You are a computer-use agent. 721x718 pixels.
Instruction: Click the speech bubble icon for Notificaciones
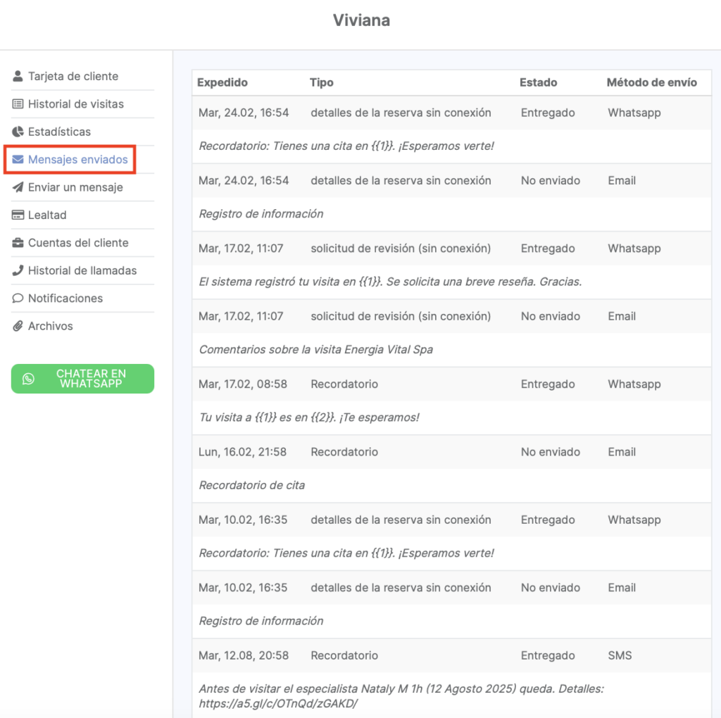pyautogui.click(x=18, y=298)
